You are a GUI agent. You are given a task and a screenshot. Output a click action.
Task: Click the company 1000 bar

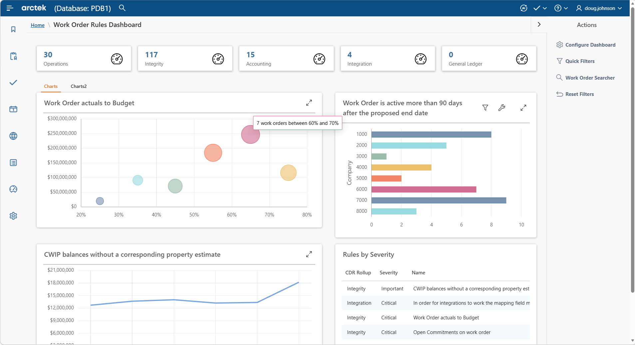(x=431, y=135)
